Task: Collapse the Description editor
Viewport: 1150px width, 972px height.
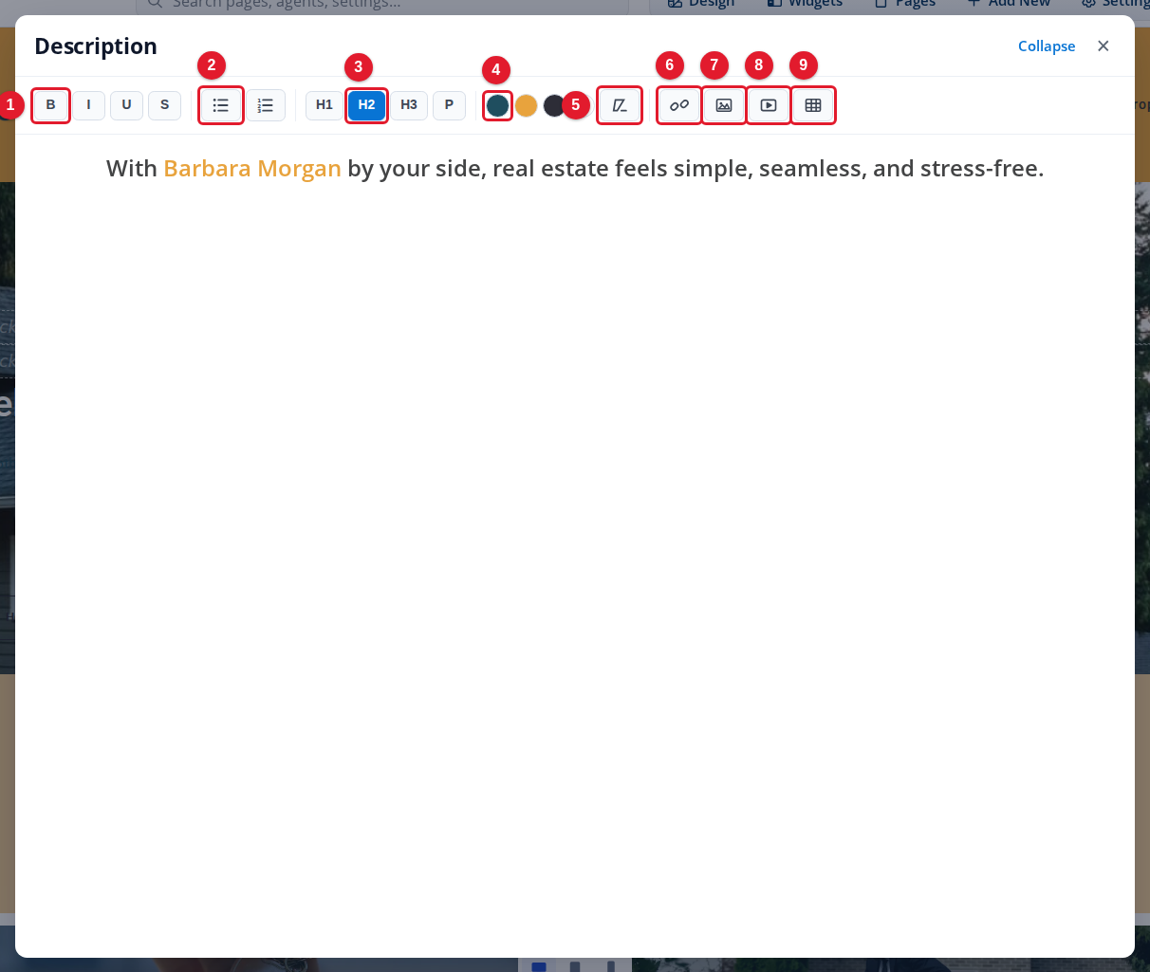Action: coord(1047,46)
